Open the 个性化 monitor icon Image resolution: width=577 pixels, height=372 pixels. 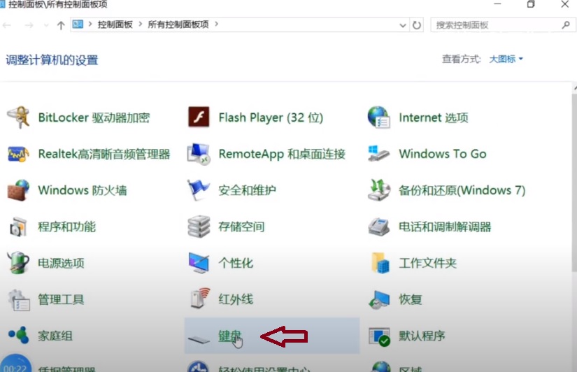(x=199, y=263)
